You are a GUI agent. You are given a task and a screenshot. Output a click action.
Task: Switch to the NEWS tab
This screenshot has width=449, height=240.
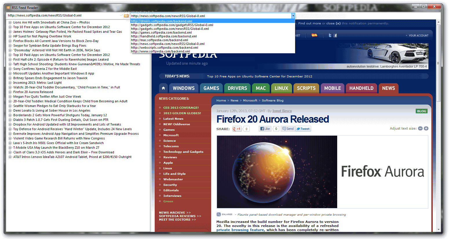[x=388, y=88]
